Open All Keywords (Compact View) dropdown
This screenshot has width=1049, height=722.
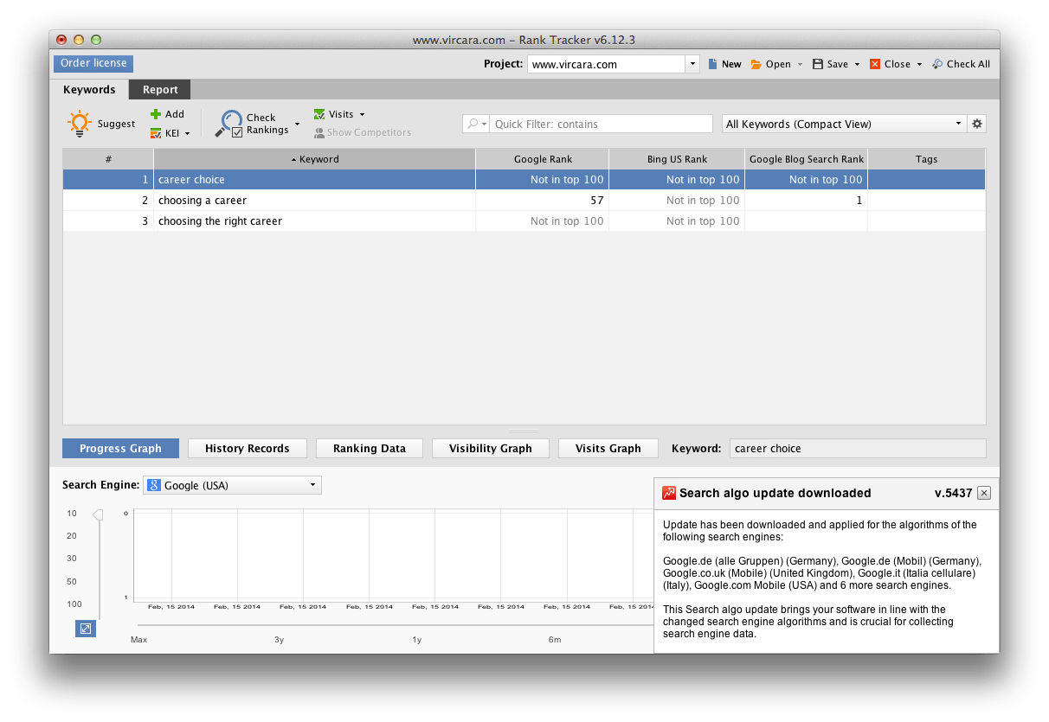coord(844,124)
